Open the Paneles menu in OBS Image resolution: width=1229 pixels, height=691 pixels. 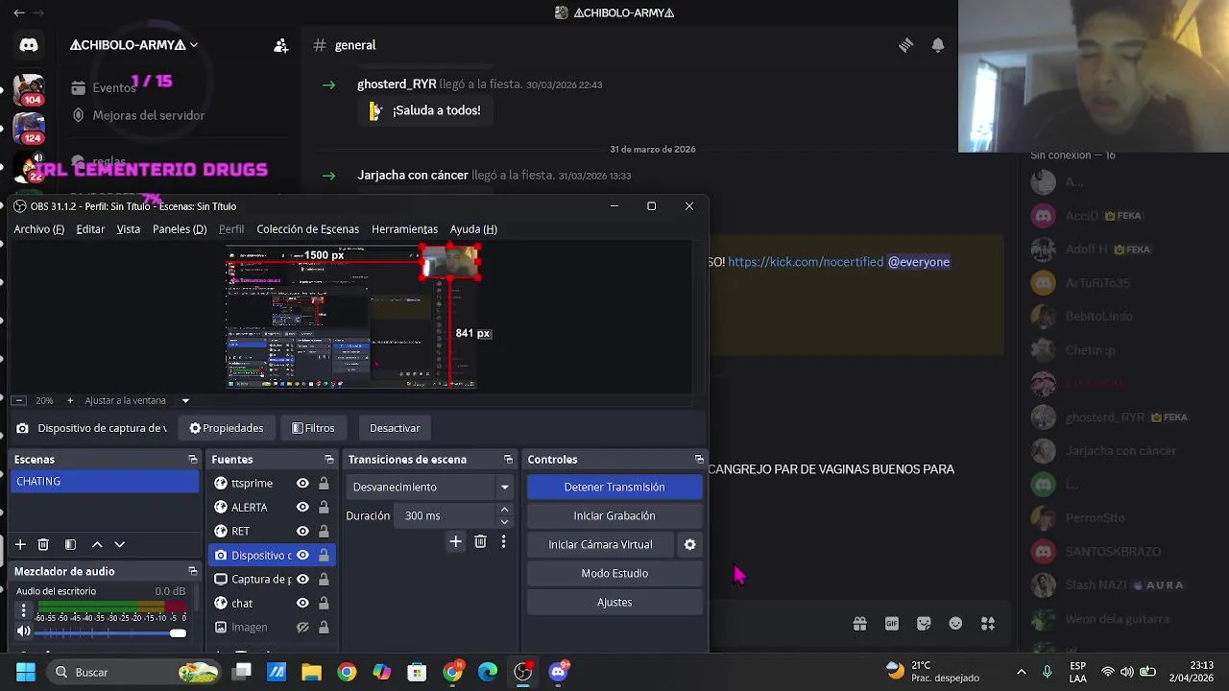point(180,229)
